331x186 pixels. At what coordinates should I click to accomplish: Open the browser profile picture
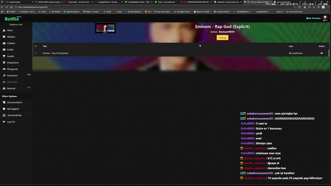[323, 7]
